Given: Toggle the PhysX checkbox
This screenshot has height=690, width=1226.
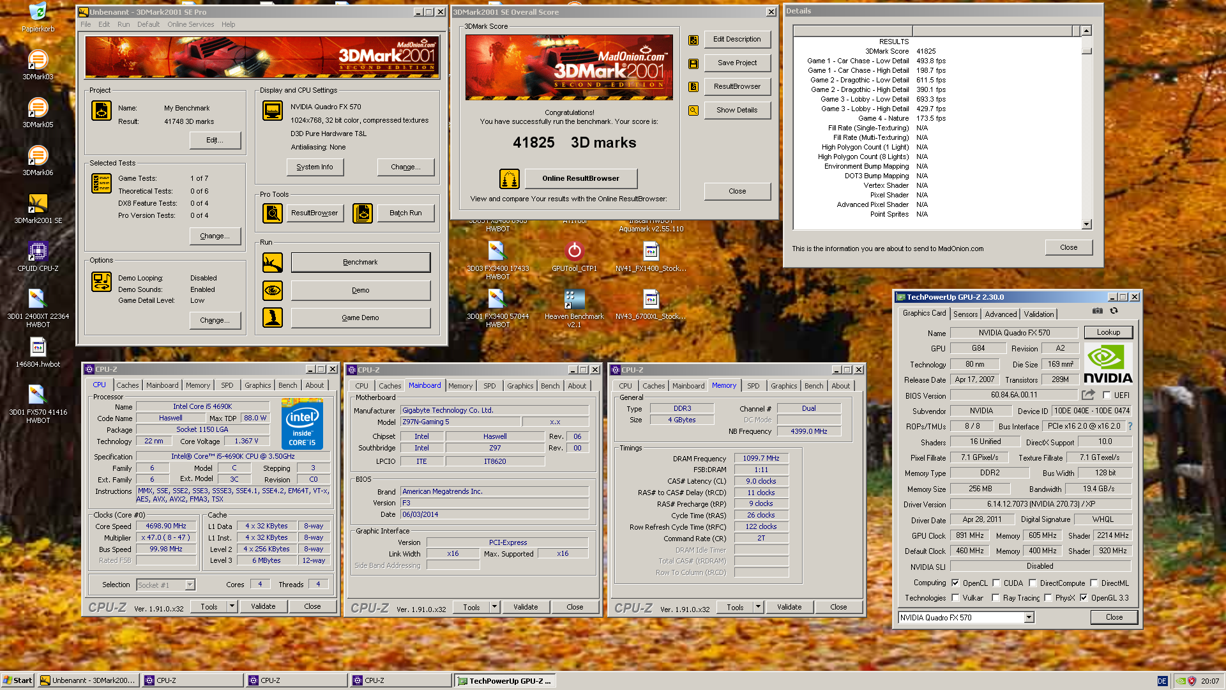Looking at the screenshot, I should coord(1048,598).
